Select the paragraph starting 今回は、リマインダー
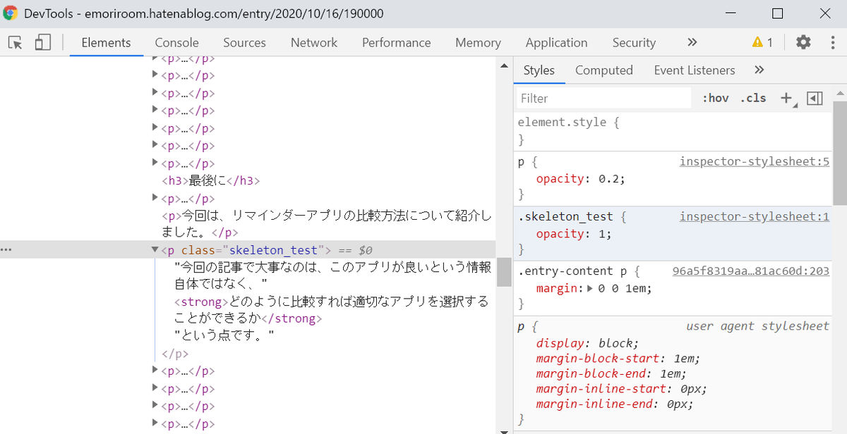Image resolution: width=847 pixels, height=434 pixels. click(x=327, y=223)
